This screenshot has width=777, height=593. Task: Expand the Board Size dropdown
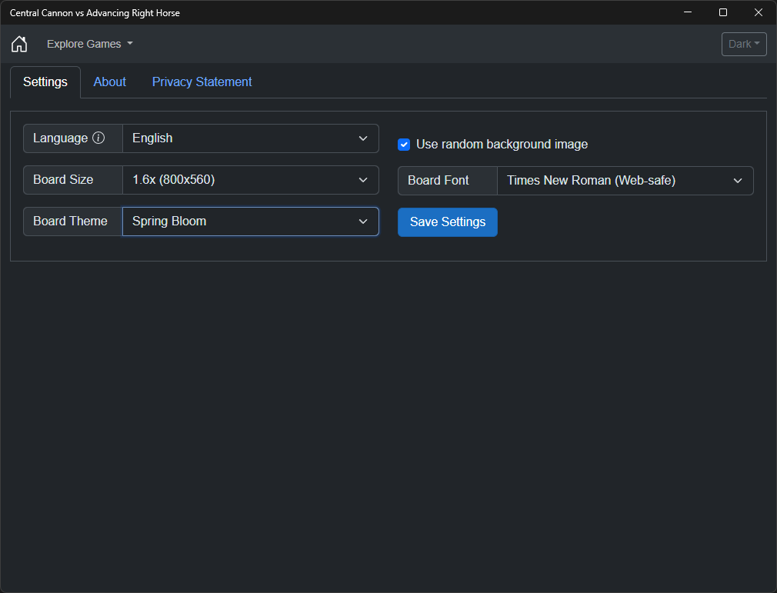click(x=250, y=180)
